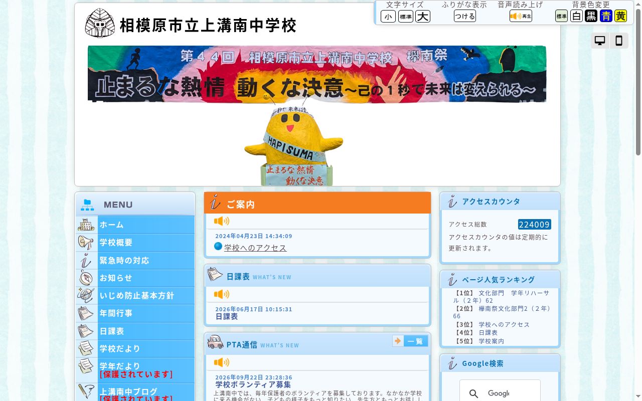Play audio for ご案内 section
Screen dimensions: 642x401
222,221
